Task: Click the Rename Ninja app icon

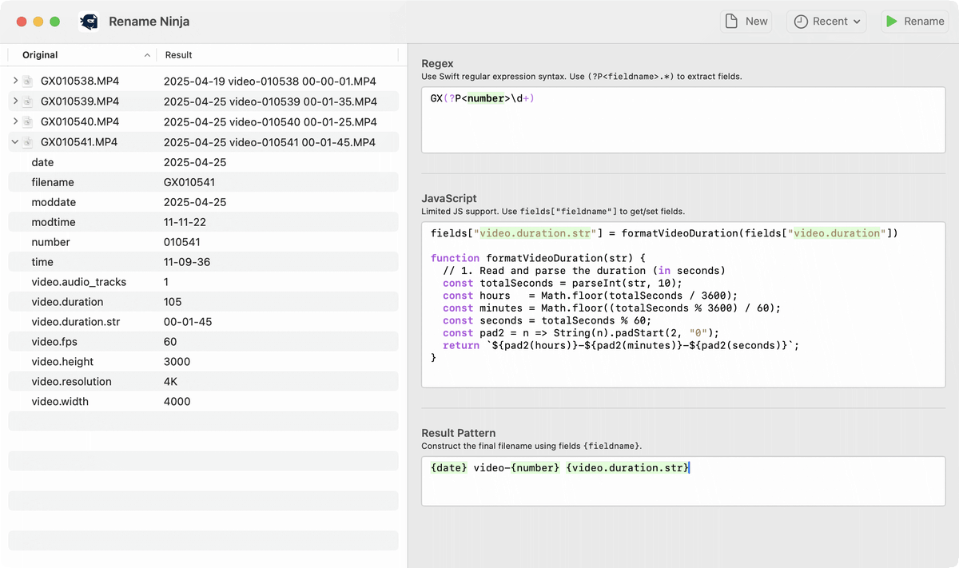Action: click(90, 22)
